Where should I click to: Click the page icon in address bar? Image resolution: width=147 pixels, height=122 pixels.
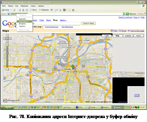(9, 14)
